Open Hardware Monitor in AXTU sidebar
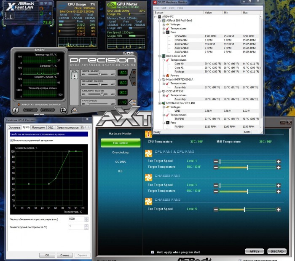Image resolution: width=295 pixels, height=261 pixels. 120,134
